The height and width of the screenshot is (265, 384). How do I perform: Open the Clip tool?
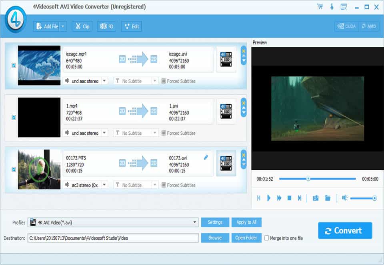click(82, 26)
